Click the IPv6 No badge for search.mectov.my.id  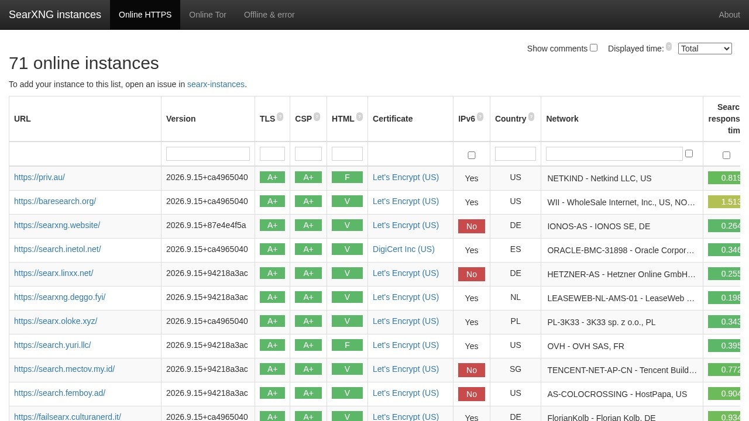point(472,370)
